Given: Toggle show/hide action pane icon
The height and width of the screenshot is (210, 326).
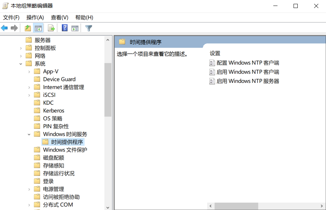Looking at the screenshot, I should (x=75, y=28).
